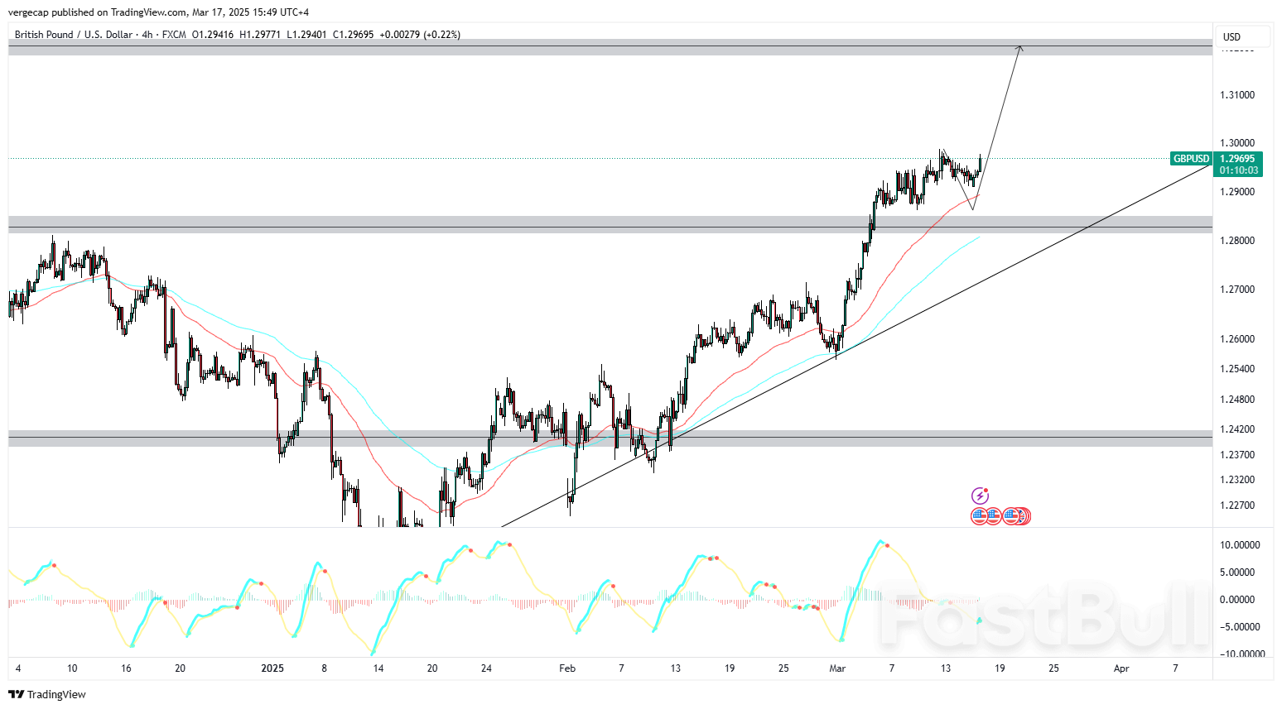This screenshot has height=709, width=1282.
Task: Click the red notification dot on the lightning icon
Action: point(986,490)
